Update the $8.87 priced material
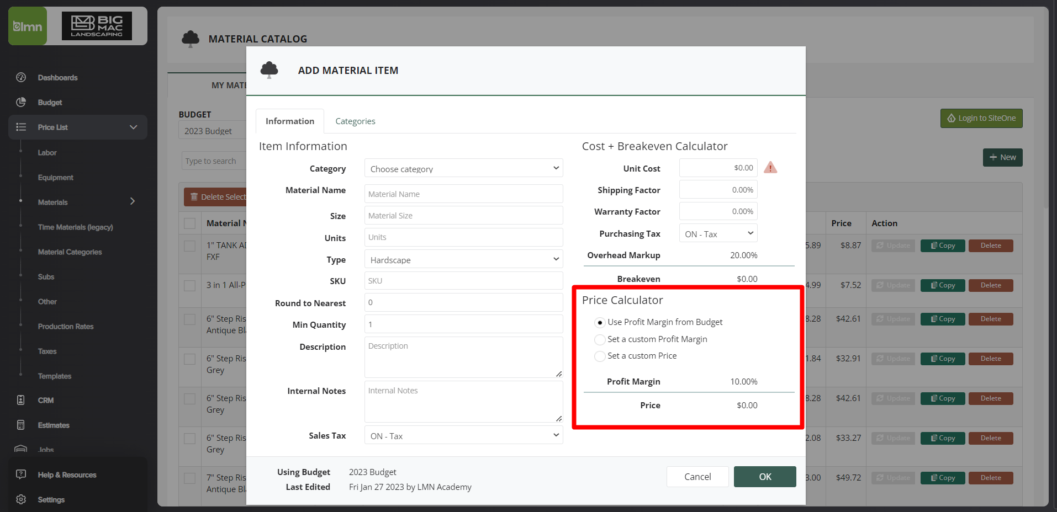 click(894, 246)
